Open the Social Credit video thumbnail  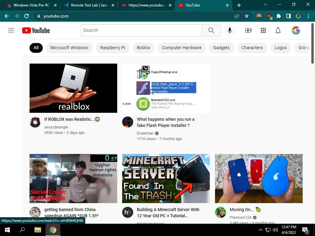[x=73, y=179]
